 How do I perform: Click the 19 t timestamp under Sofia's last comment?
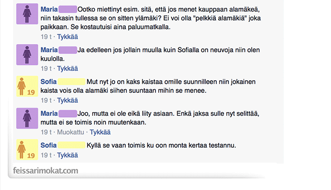point(46,155)
